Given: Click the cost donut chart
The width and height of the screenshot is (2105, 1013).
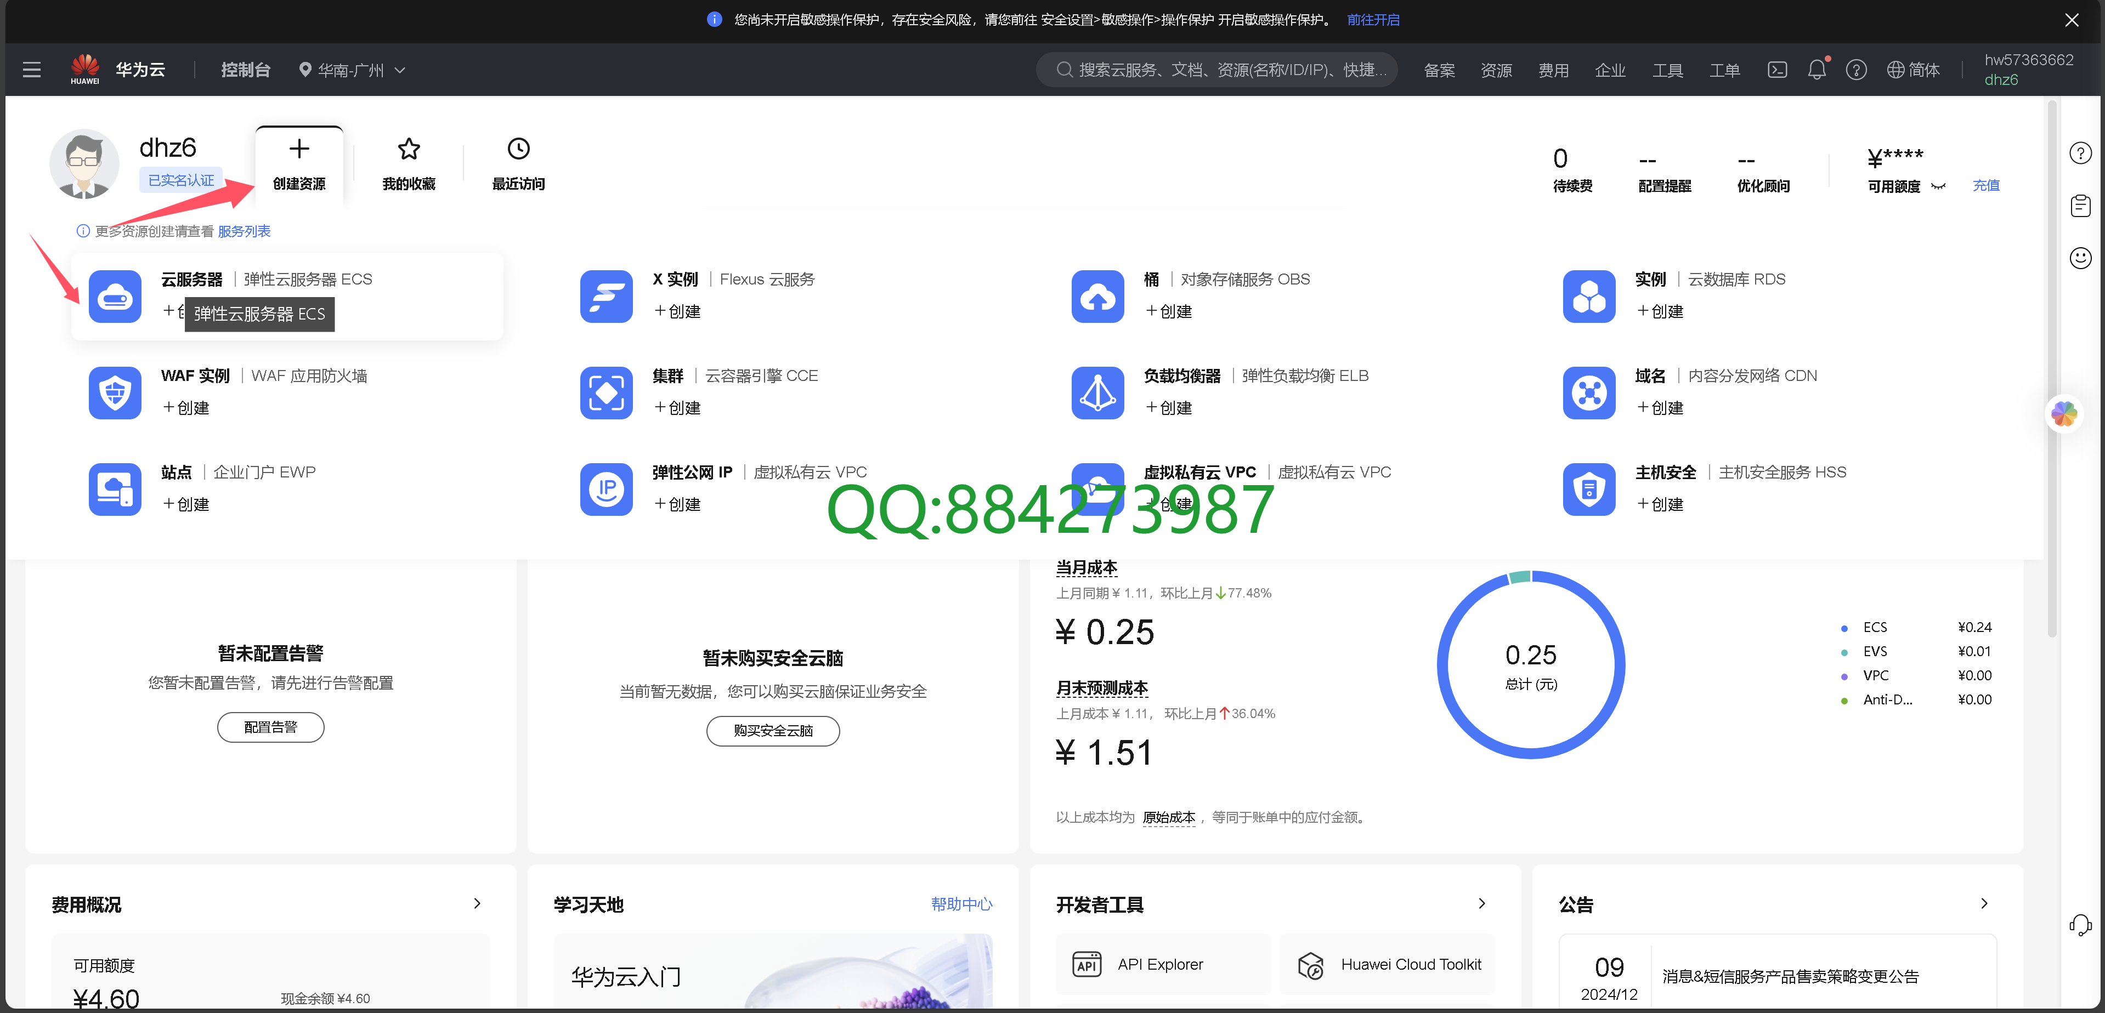Looking at the screenshot, I should point(1531,665).
